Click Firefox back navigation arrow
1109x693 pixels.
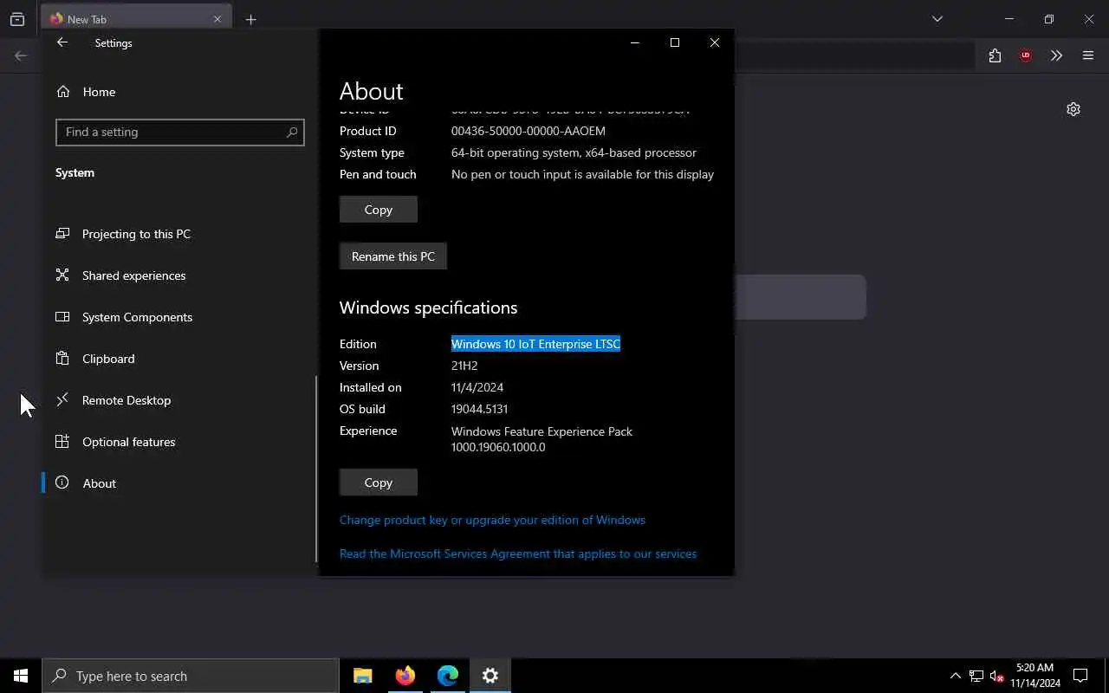[x=21, y=55]
